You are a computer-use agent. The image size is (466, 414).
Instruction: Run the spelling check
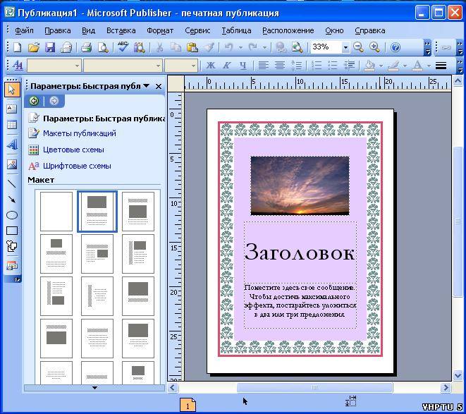tap(123, 47)
